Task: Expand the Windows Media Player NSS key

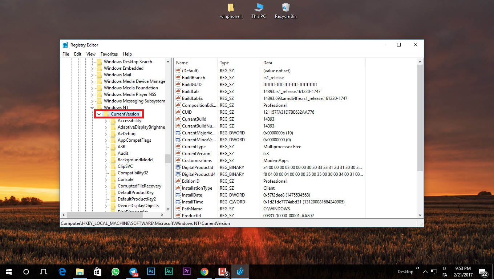Action: tap(92, 94)
